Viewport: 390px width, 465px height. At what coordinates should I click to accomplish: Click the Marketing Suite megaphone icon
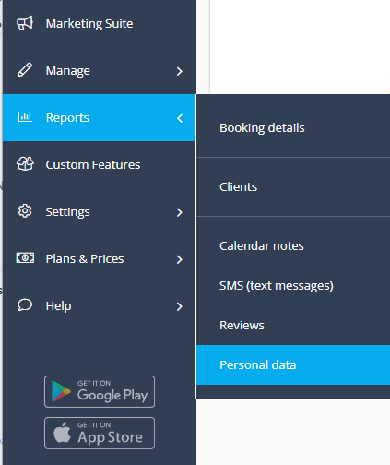[25, 23]
